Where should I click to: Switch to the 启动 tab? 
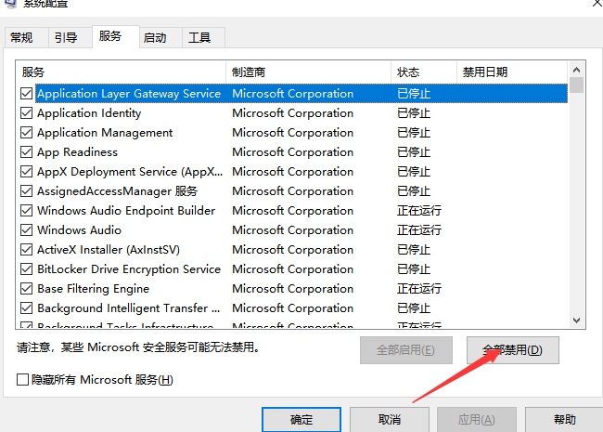coord(155,38)
